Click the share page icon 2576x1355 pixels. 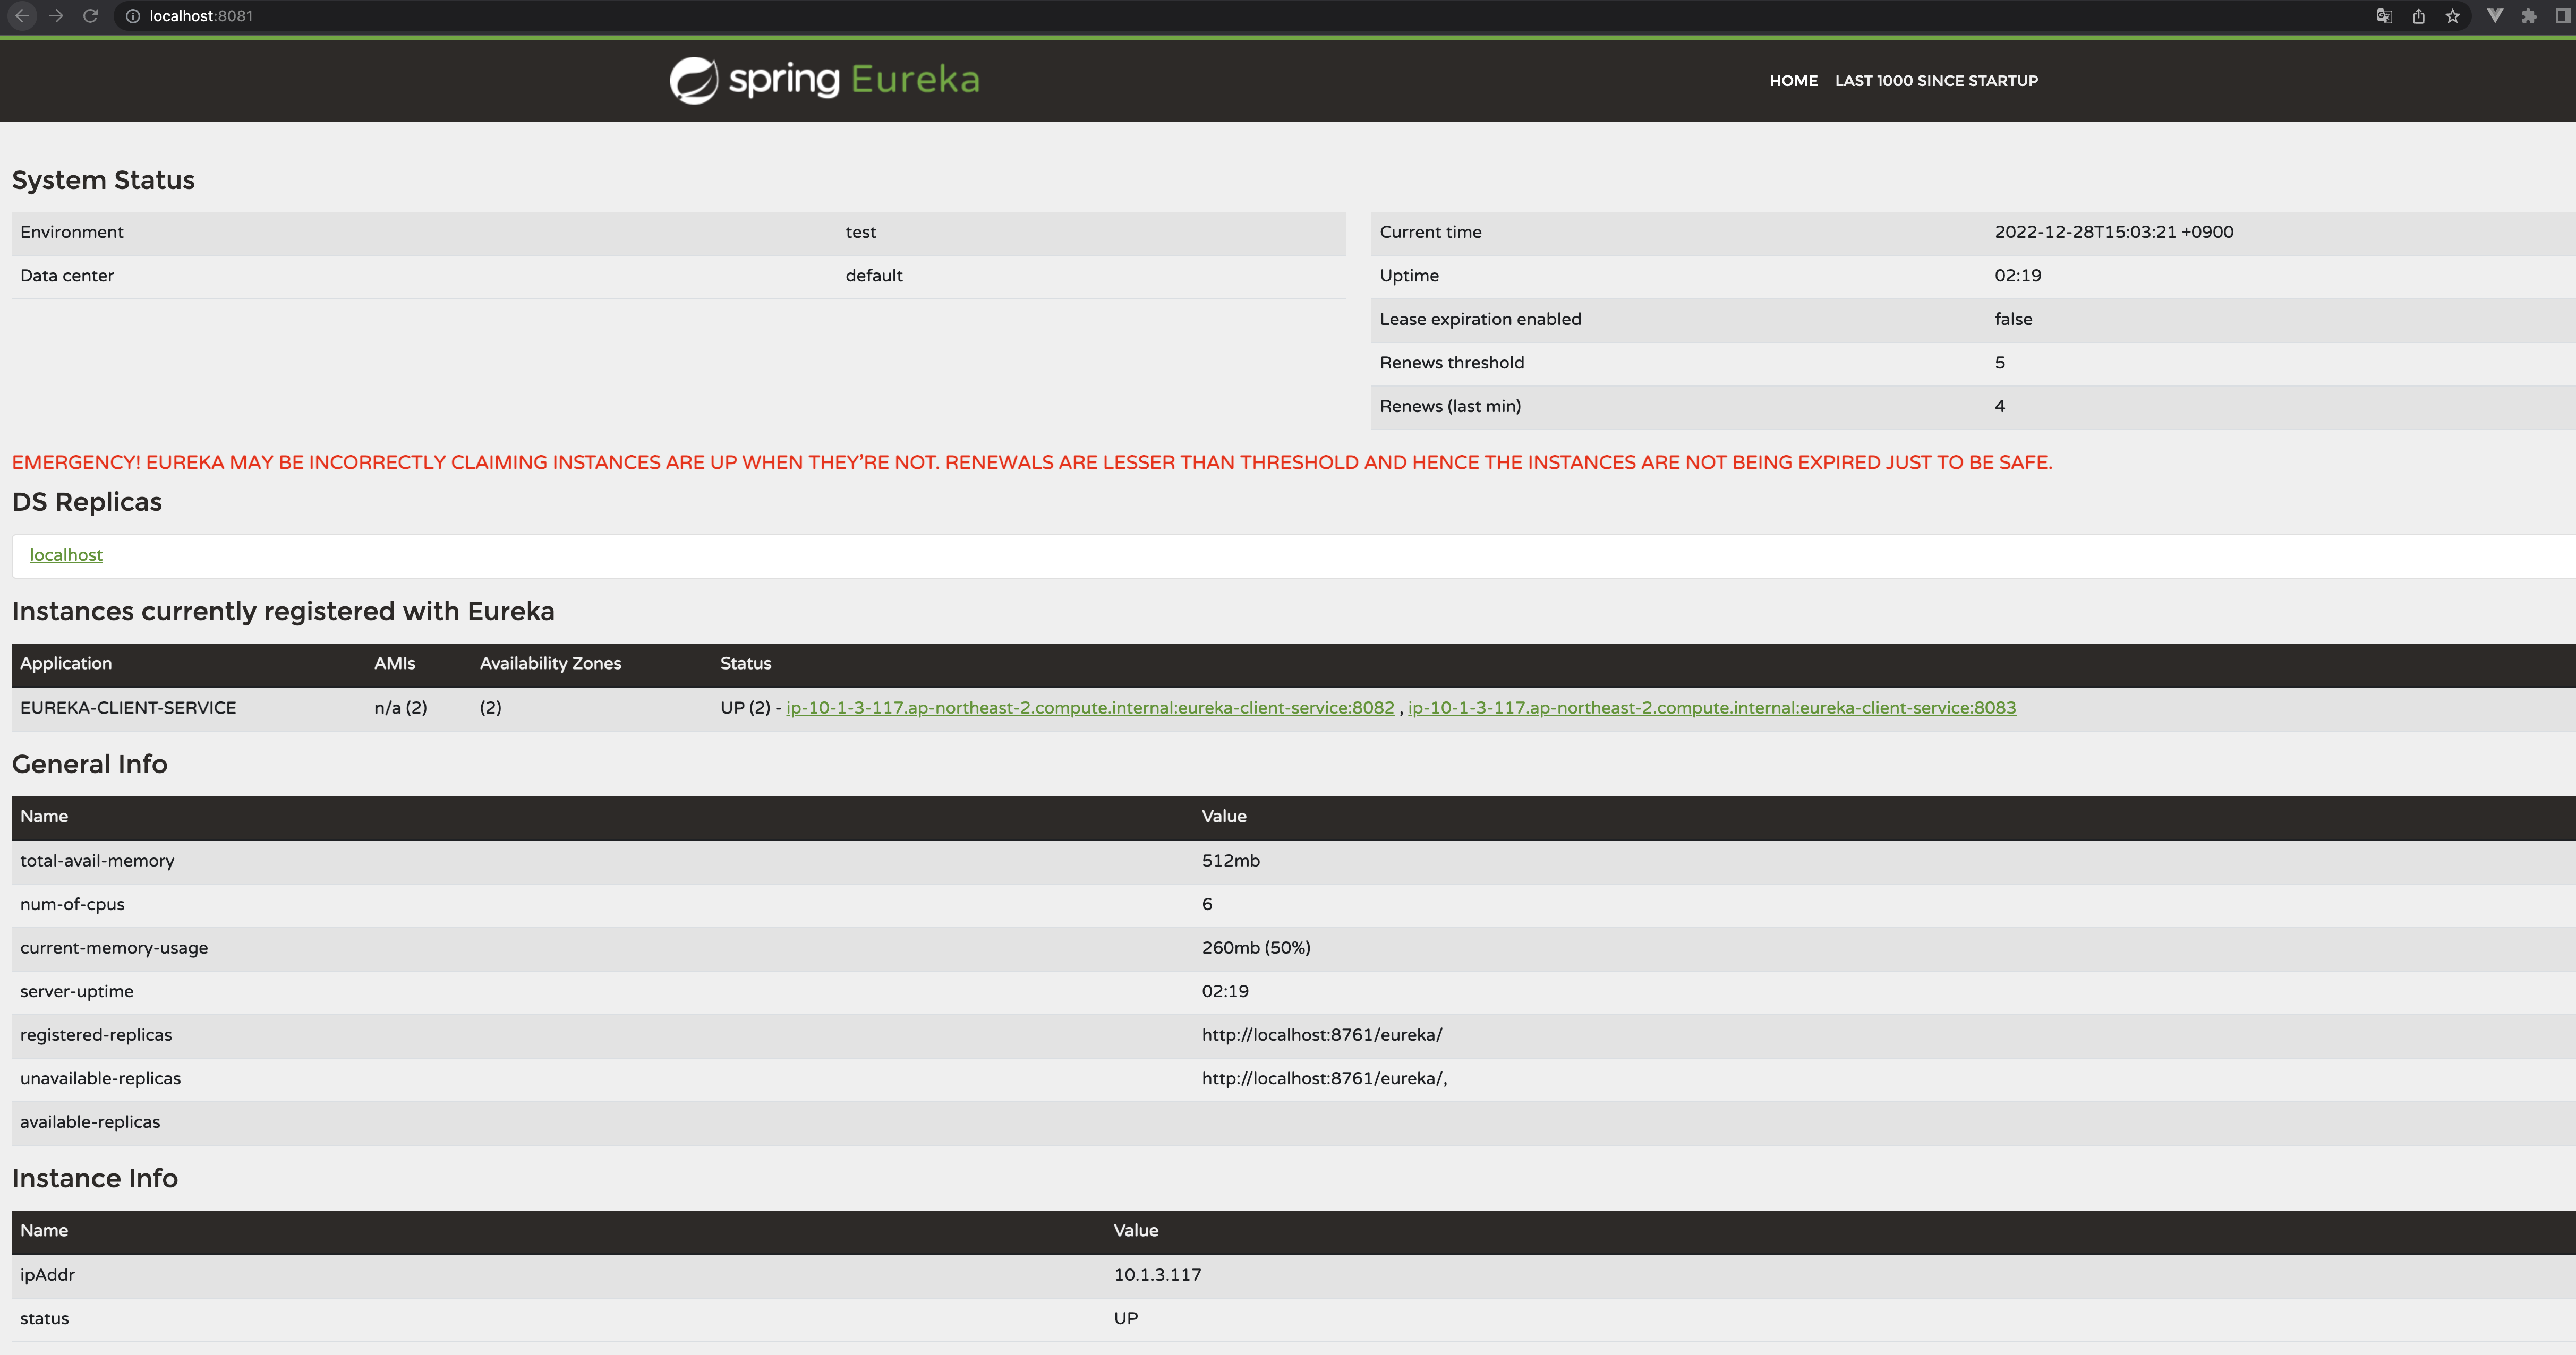click(x=2418, y=16)
